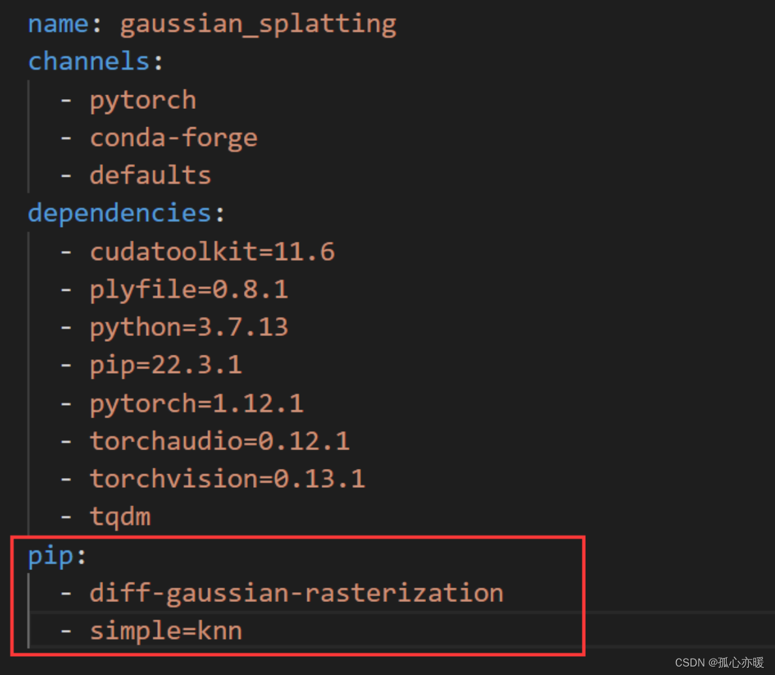Click the defaults channel entry
The image size is (775, 675).
pos(150,175)
